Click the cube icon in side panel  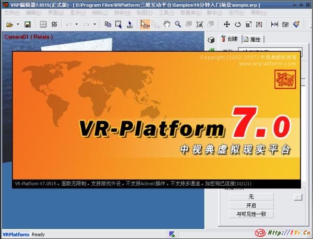tap(211, 40)
